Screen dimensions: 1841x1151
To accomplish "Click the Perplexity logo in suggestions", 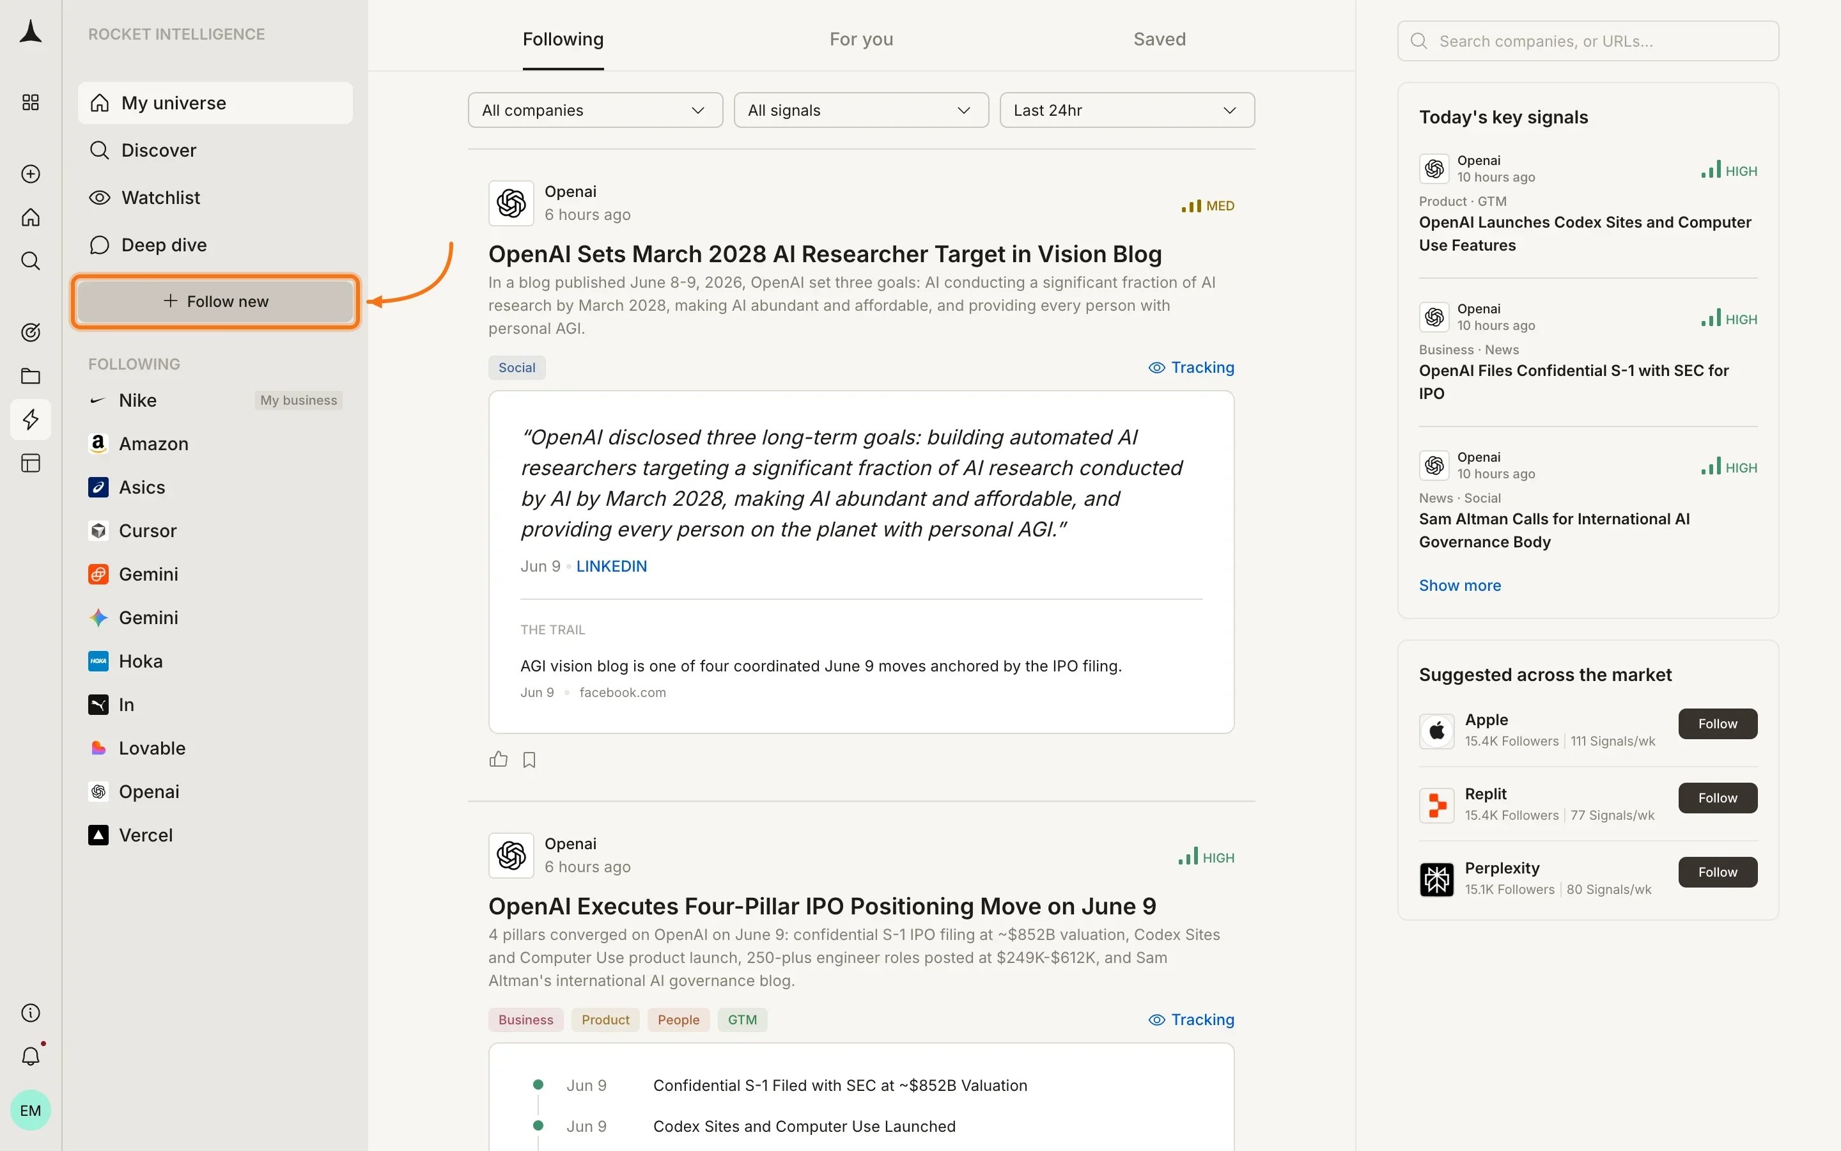I will point(1436,879).
